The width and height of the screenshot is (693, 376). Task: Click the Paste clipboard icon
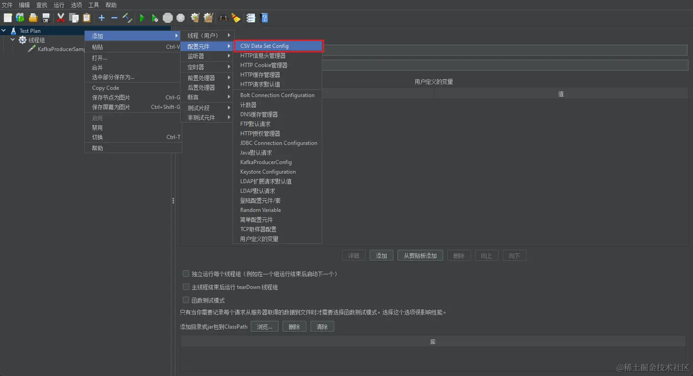(x=87, y=18)
